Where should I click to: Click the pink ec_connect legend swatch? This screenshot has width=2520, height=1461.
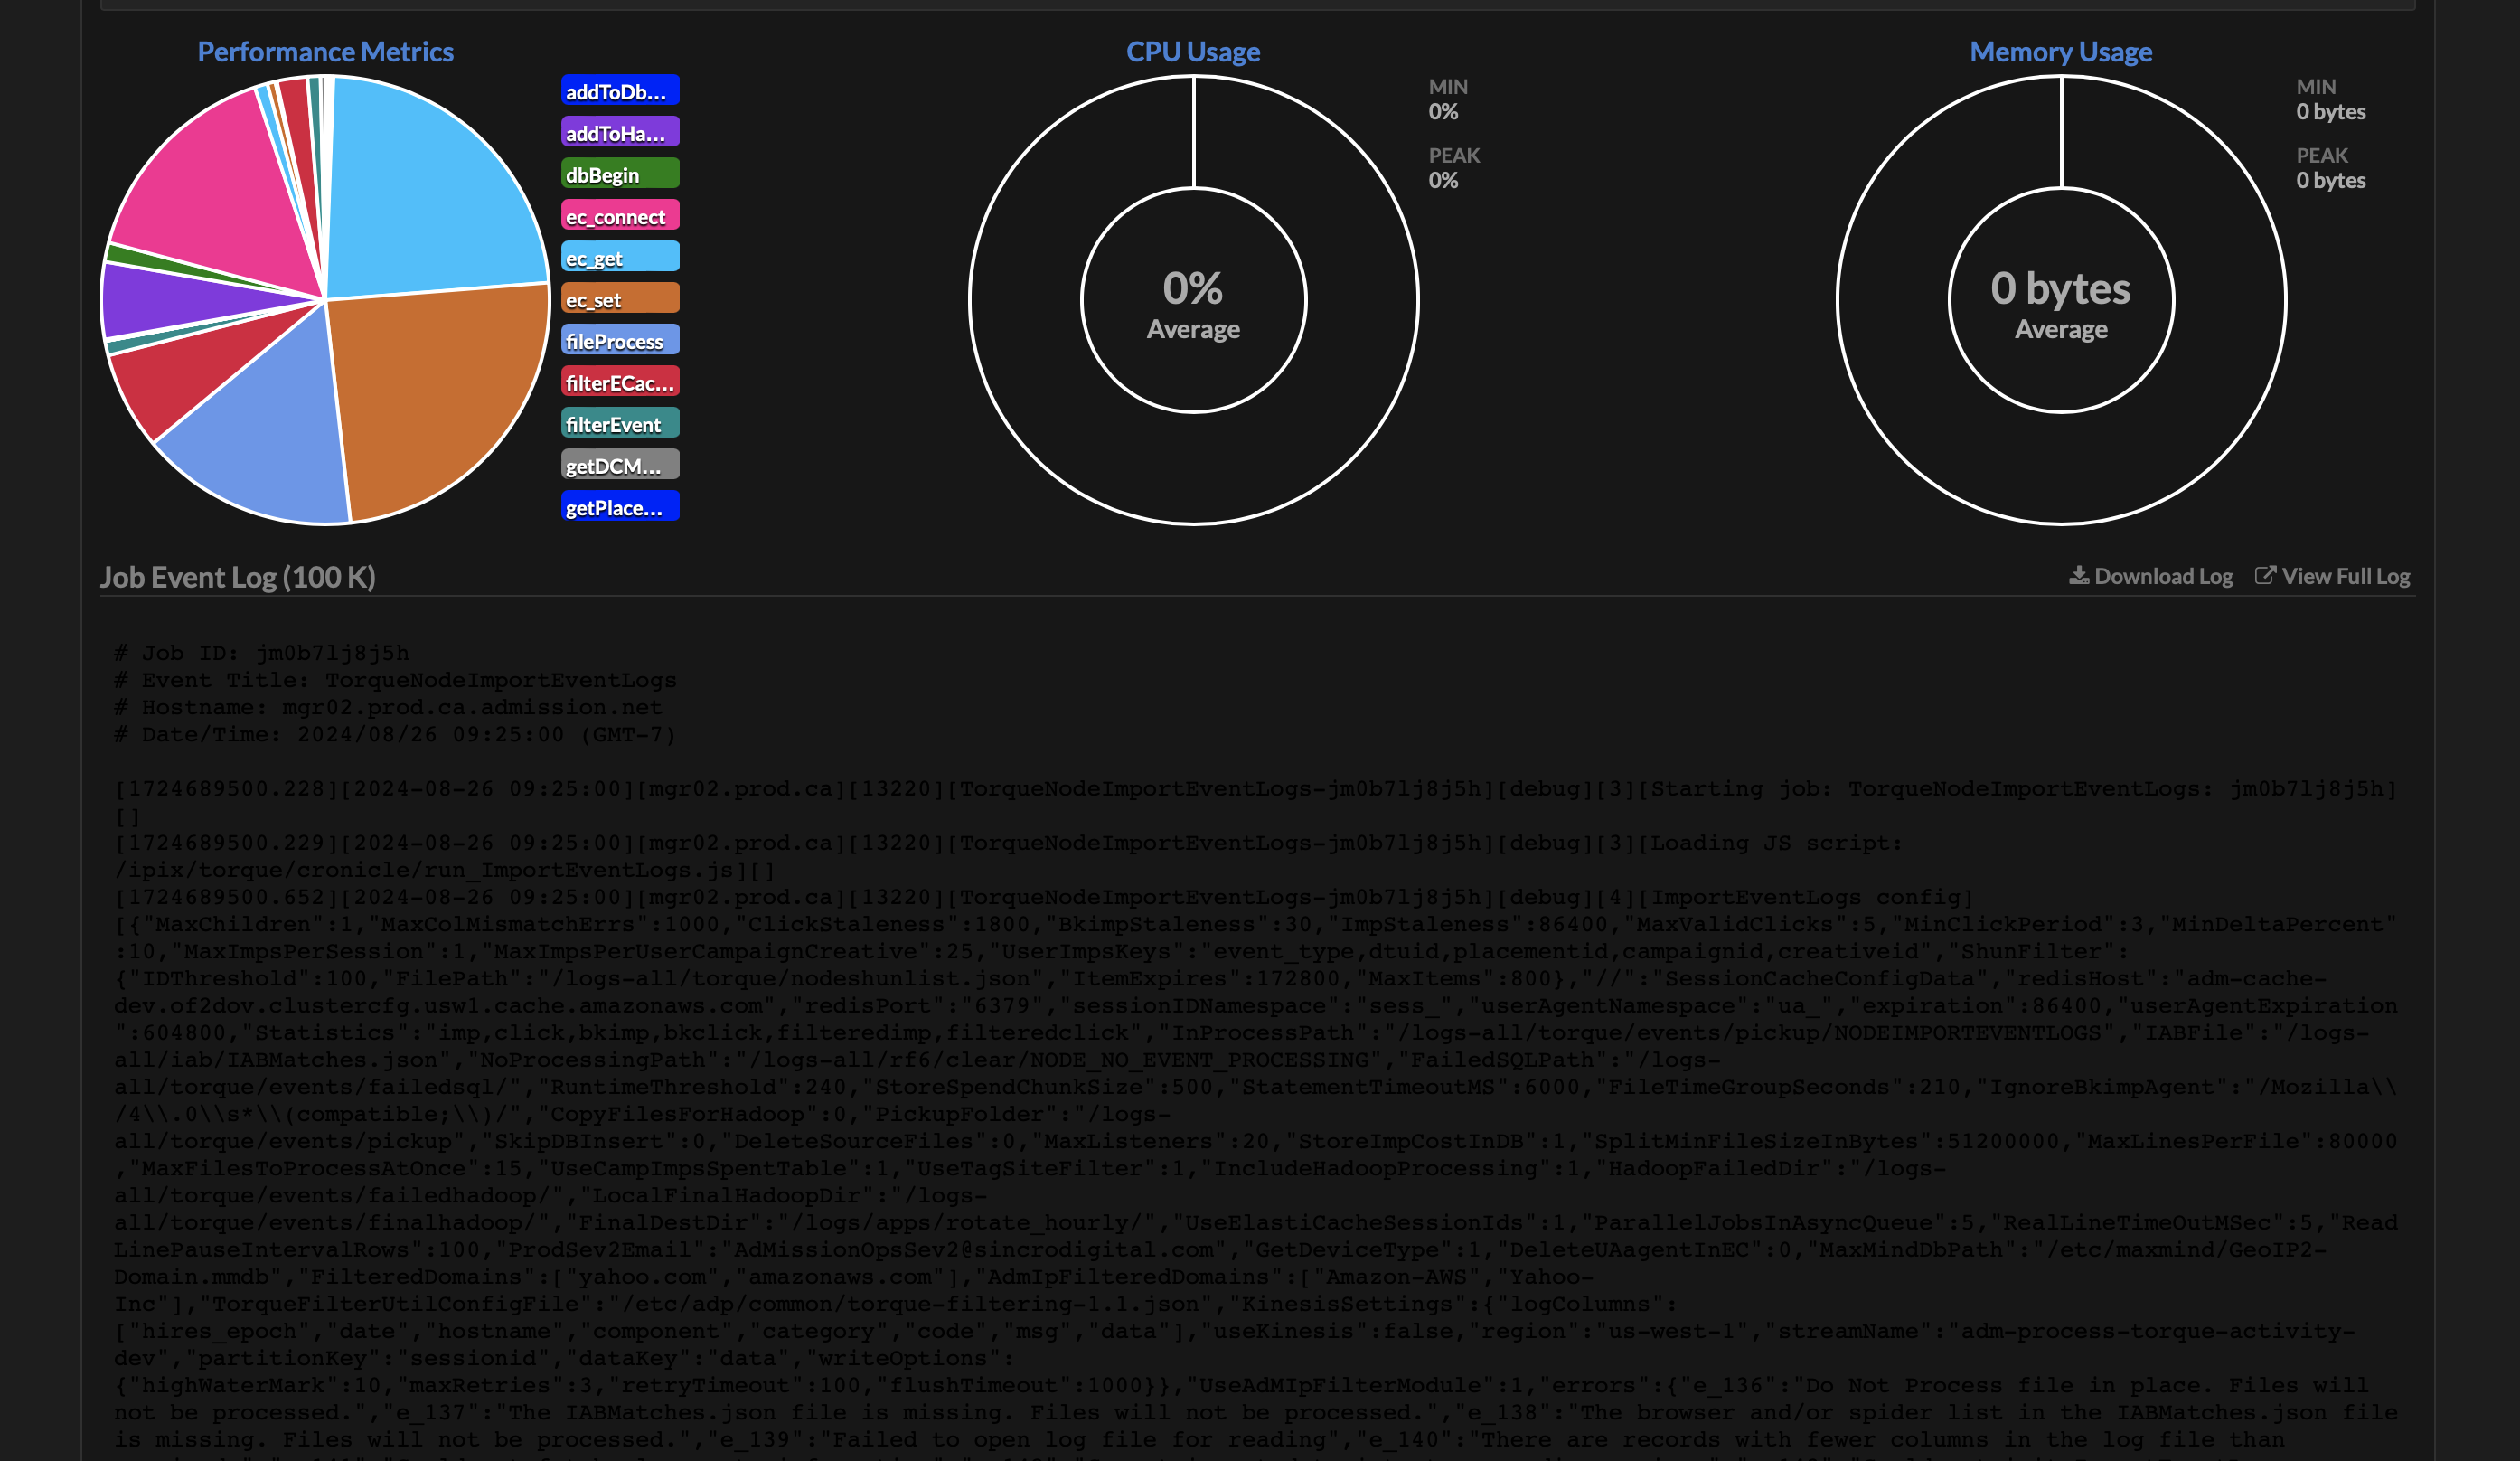620,215
